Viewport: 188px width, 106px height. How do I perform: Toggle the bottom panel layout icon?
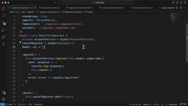click(x=177, y=3)
